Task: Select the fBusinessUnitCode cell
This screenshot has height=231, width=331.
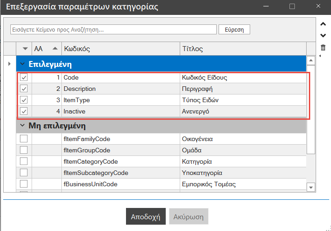Action: pos(121,184)
